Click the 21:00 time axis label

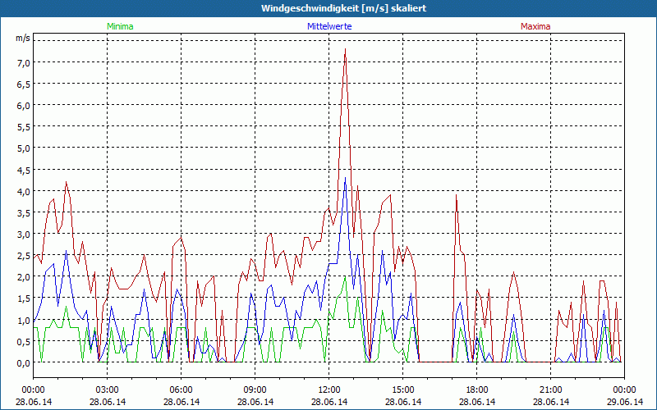tap(550, 390)
